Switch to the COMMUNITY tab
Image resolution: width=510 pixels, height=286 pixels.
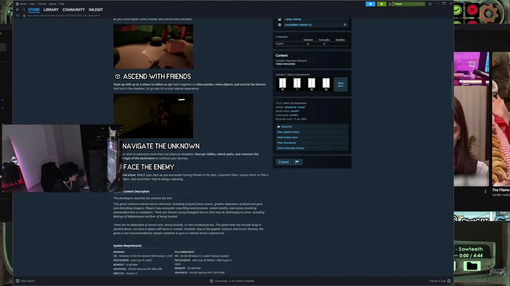point(74,10)
